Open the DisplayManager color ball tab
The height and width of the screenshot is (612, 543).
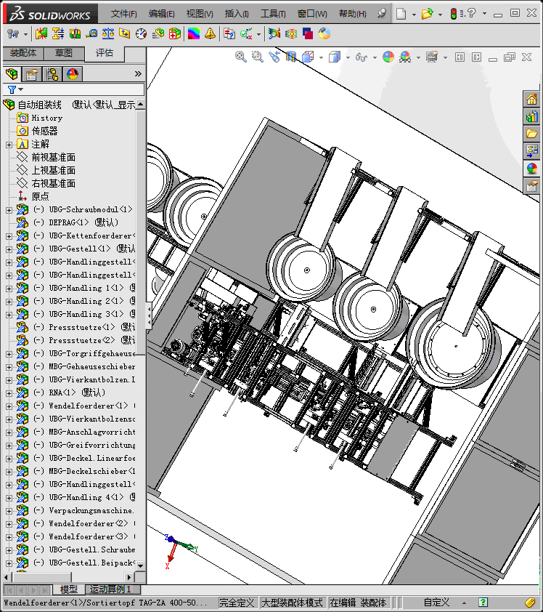click(x=73, y=73)
